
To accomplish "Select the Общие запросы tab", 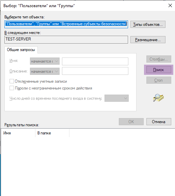I will [21, 50].
